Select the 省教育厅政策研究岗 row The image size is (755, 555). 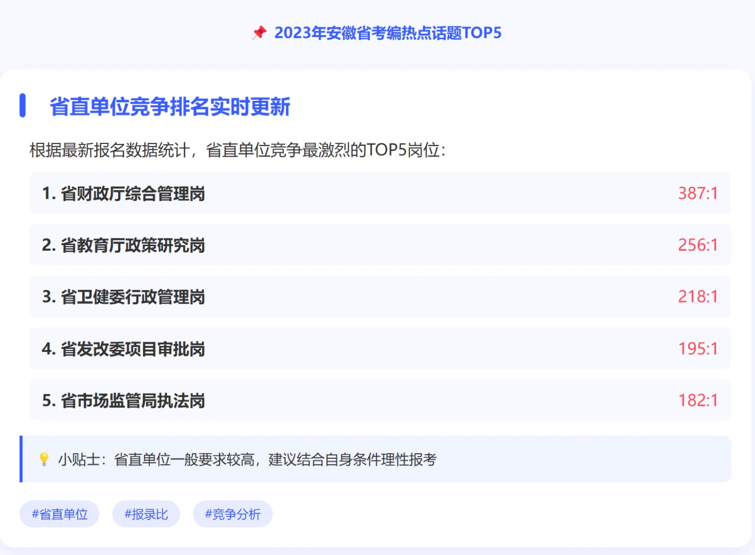[x=380, y=245]
